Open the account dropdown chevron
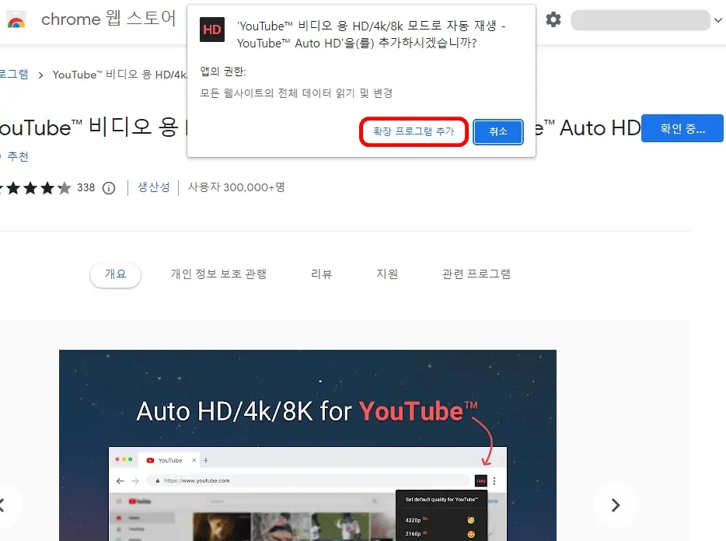 [717, 19]
